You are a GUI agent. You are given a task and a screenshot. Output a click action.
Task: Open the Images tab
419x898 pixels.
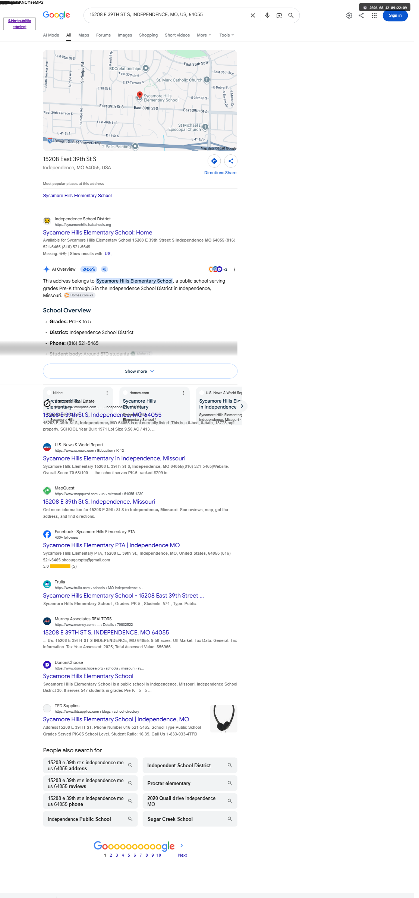[125, 35]
